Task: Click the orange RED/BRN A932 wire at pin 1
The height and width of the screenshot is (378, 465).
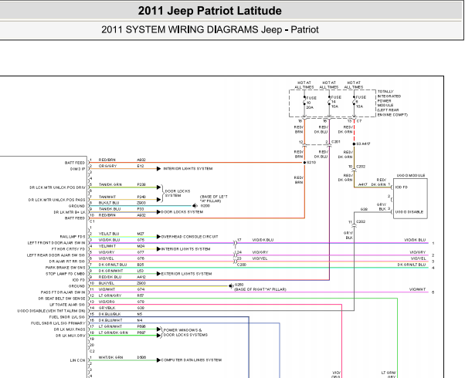Action: [197, 162]
